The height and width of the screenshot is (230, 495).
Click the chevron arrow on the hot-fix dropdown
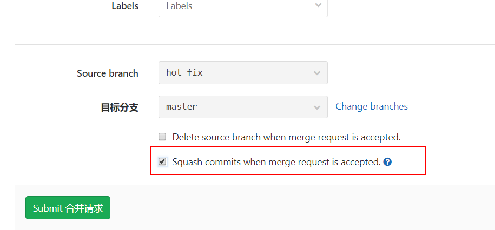[317, 73]
